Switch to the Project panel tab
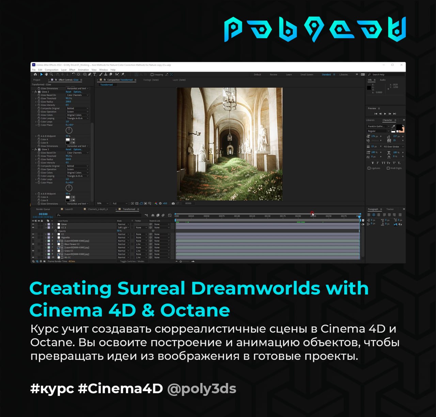The height and width of the screenshot is (417, 436). (x=36, y=80)
